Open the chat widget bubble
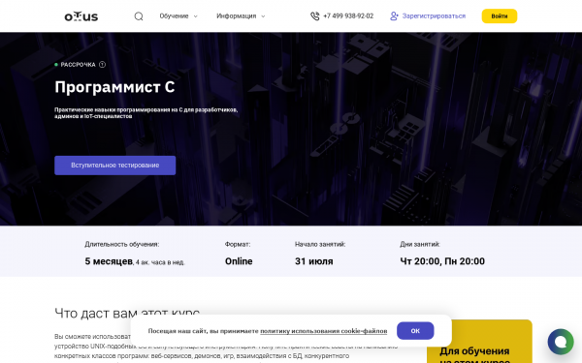The height and width of the screenshot is (363, 582). 561,342
